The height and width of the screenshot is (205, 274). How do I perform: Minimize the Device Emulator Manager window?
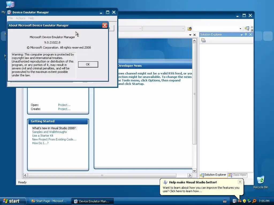click(x=101, y=12)
